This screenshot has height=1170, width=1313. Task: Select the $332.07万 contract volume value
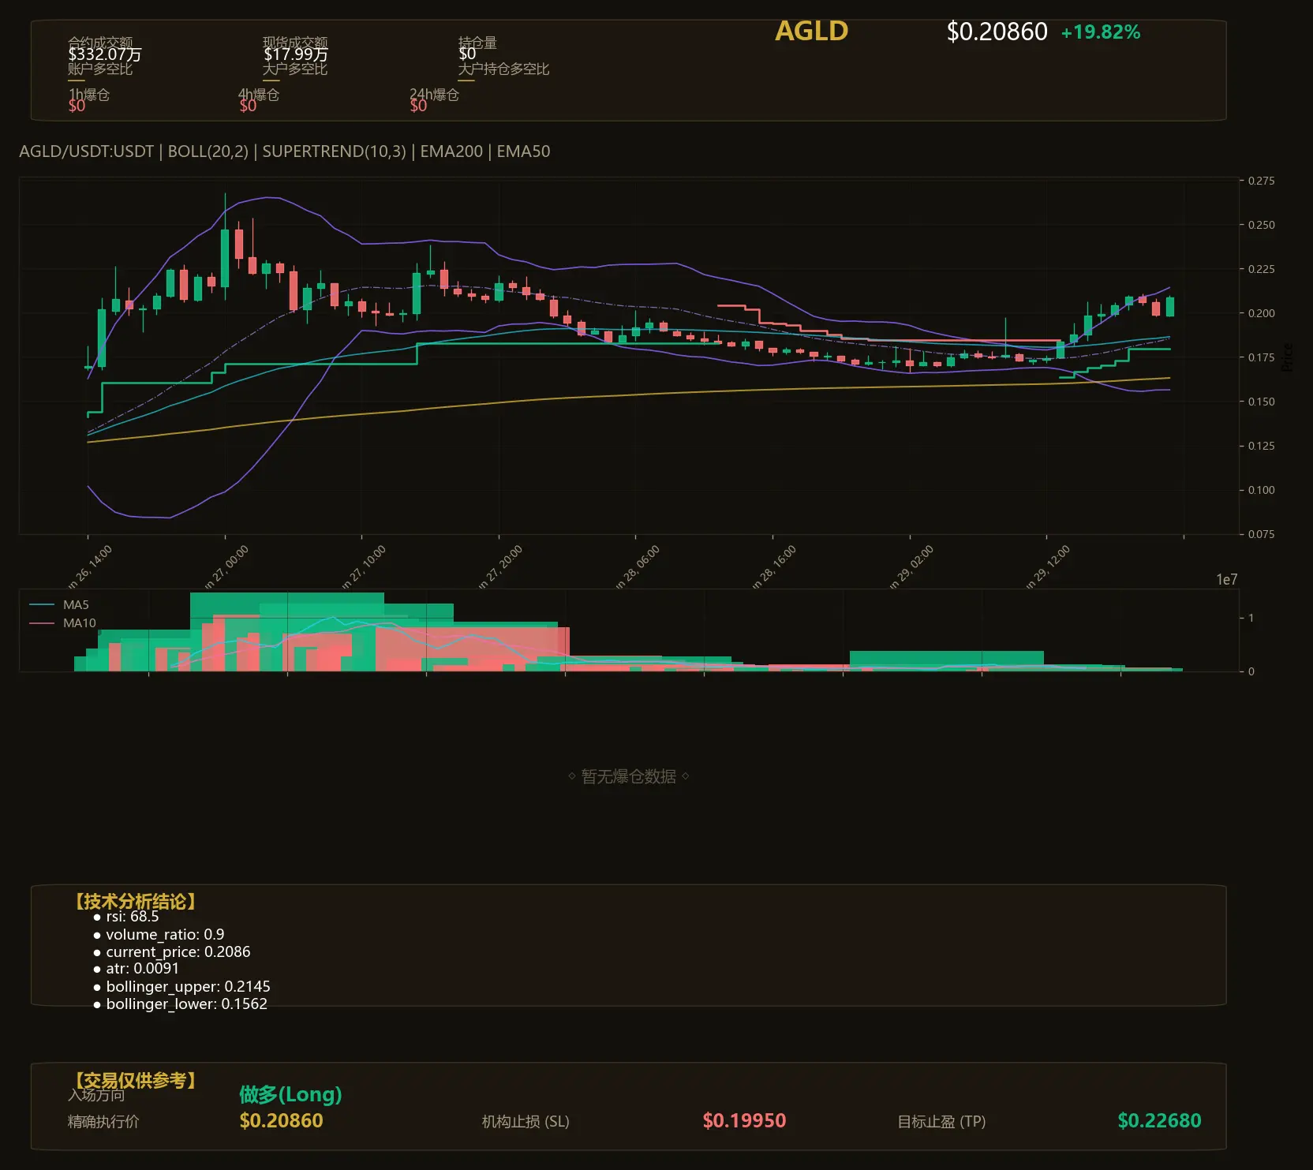coord(105,54)
